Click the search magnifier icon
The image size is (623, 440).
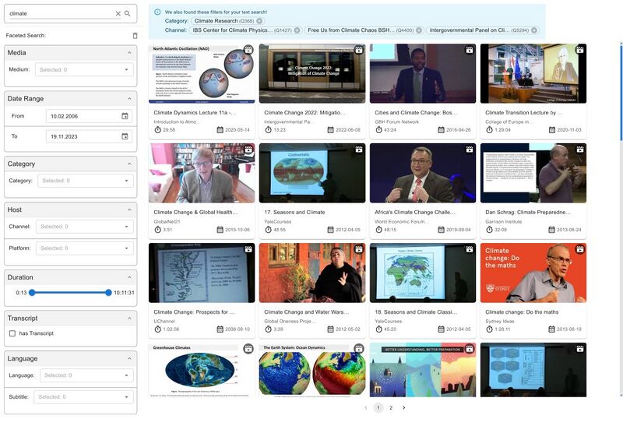(x=128, y=13)
